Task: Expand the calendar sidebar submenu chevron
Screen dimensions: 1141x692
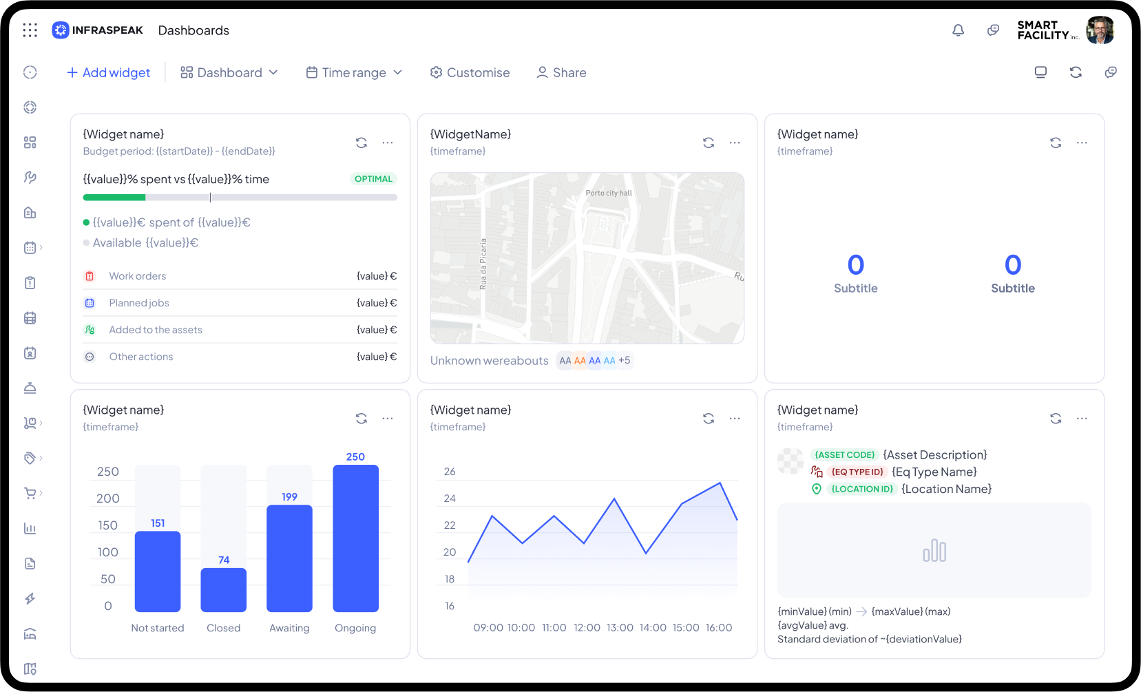Action: coord(41,247)
